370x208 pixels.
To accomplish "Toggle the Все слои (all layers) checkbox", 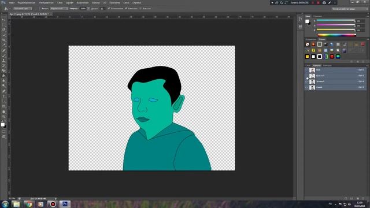I will (x=140, y=9).
